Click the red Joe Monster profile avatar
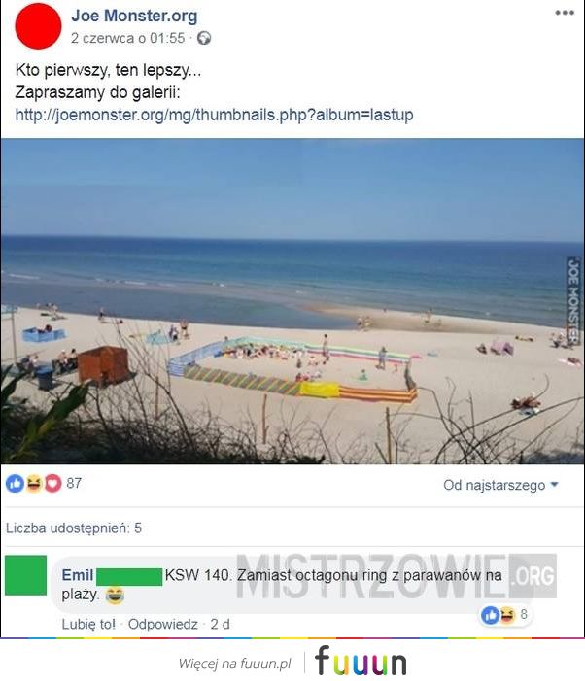 coord(38,26)
